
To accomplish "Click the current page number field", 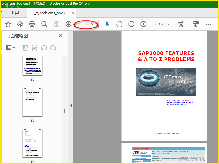I will 81,24.
